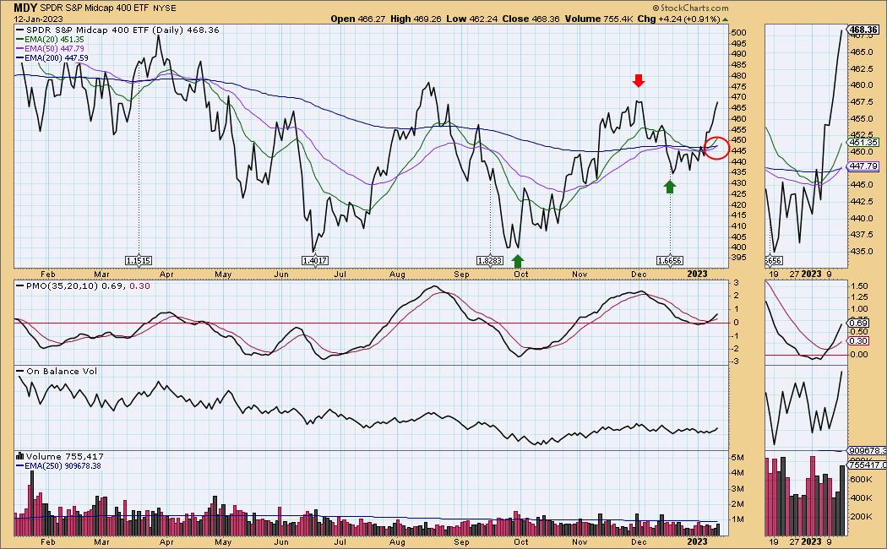Select the date 12-Jan-2023
The height and width of the screenshot is (549, 887).
click(x=39, y=19)
